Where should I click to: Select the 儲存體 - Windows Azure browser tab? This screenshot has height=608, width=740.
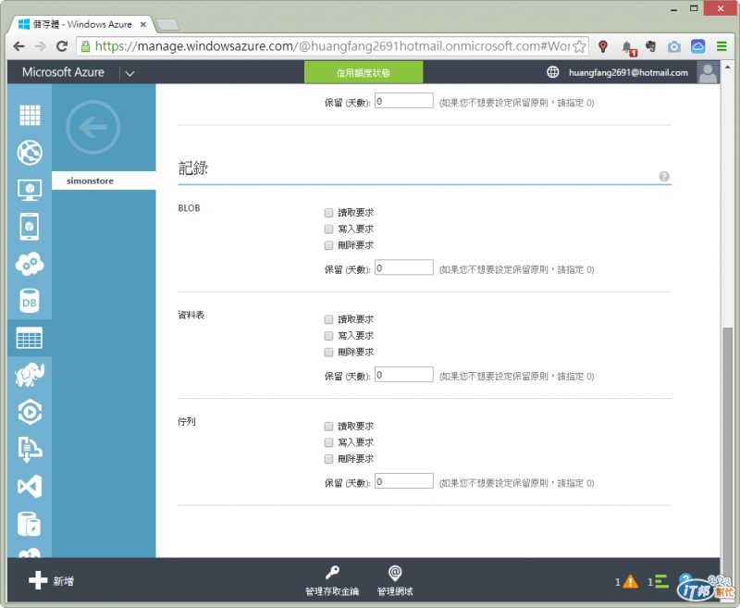pyautogui.click(x=82, y=24)
